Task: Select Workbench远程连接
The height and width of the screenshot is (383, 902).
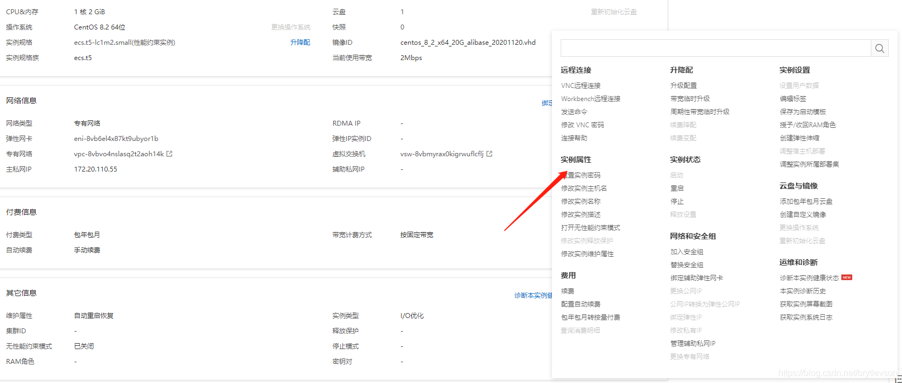Action: [x=591, y=99]
